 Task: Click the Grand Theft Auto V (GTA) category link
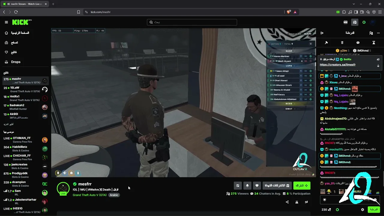click(90, 195)
